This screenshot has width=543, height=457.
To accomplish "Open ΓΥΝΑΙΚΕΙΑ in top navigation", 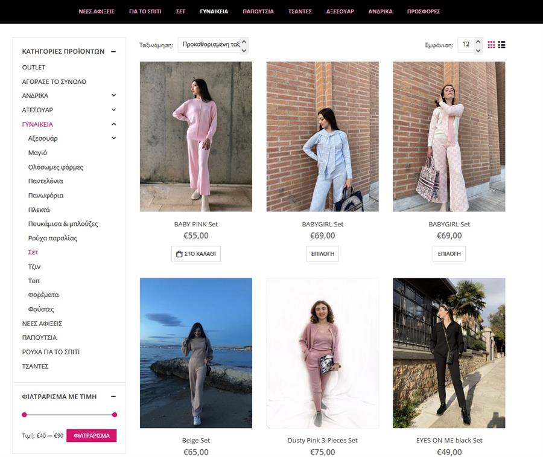I will [x=214, y=11].
